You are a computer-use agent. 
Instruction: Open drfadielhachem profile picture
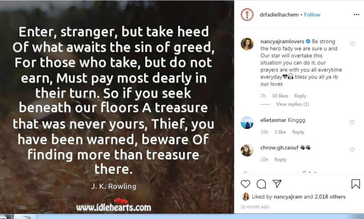[247, 15]
